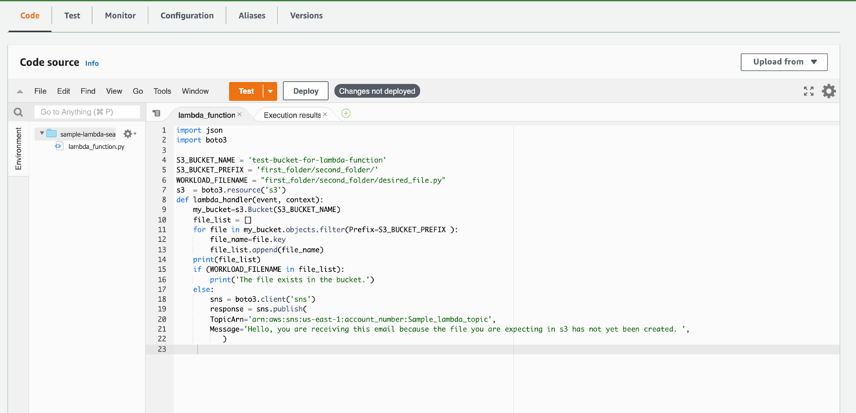Open the environment folder gear menu
The width and height of the screenshot is (856, 413).
129,133
